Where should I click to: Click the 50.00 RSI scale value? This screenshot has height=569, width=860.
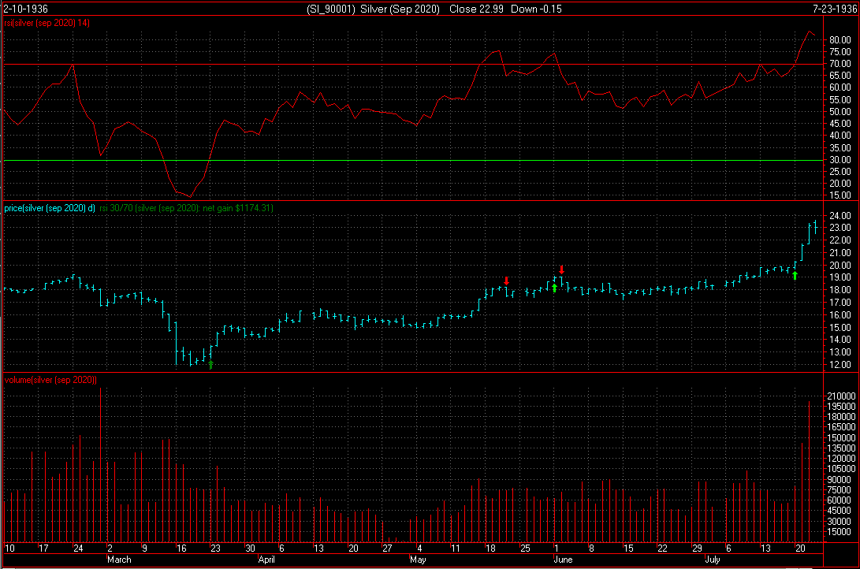tap(840, 111)
